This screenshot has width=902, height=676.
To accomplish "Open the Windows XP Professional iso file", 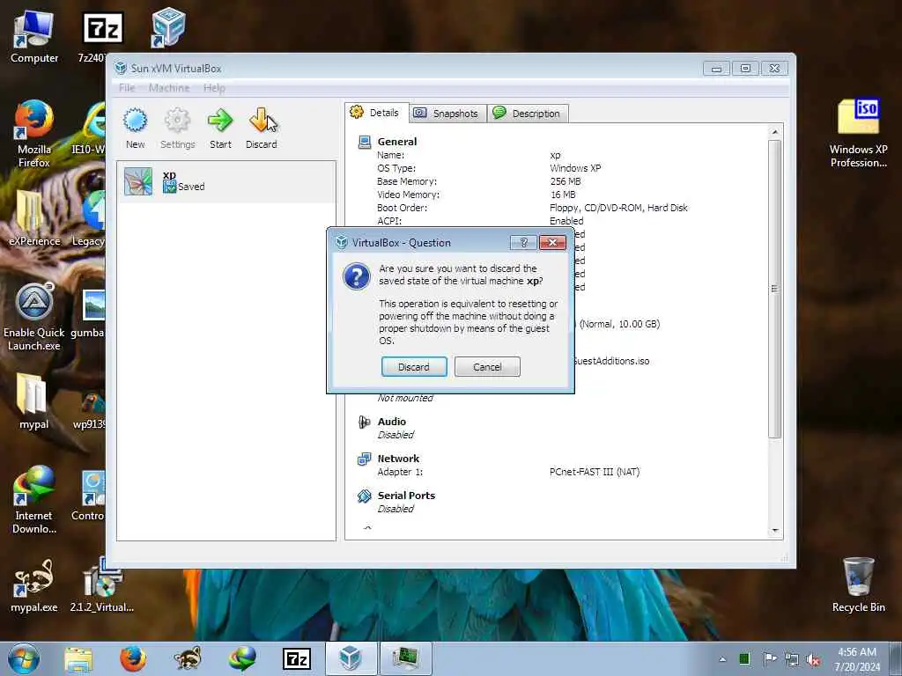I will (x=858, y=132).
